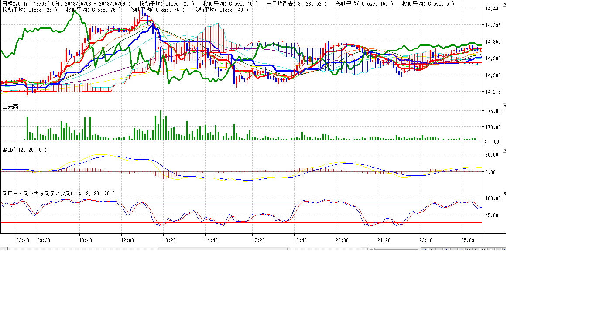Open the MACD panel menu arrow
This screenshot has height=335, width=596.
504,150
